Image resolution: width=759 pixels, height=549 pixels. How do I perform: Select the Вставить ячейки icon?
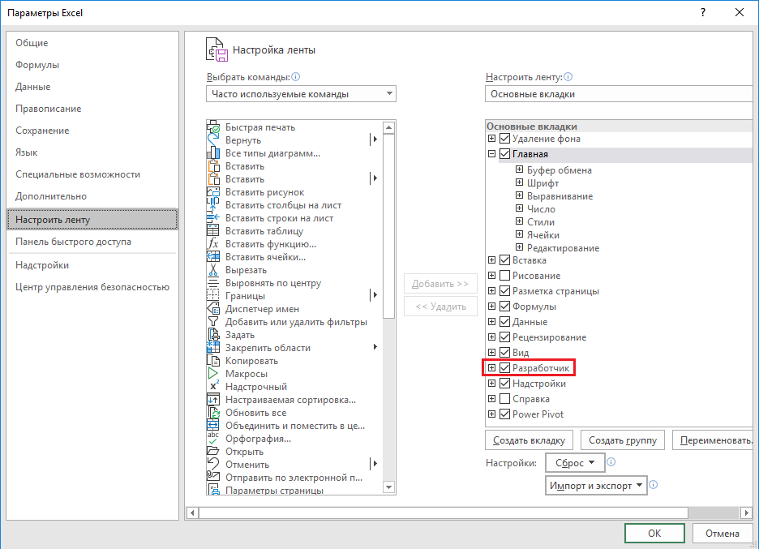[213, 257]
